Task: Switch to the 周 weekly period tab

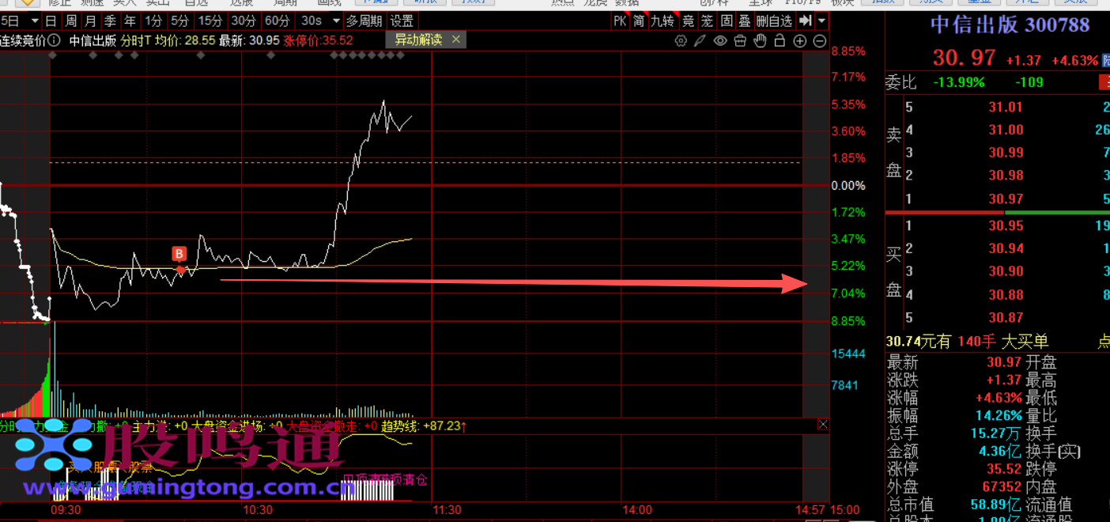Action: point(71,21)
